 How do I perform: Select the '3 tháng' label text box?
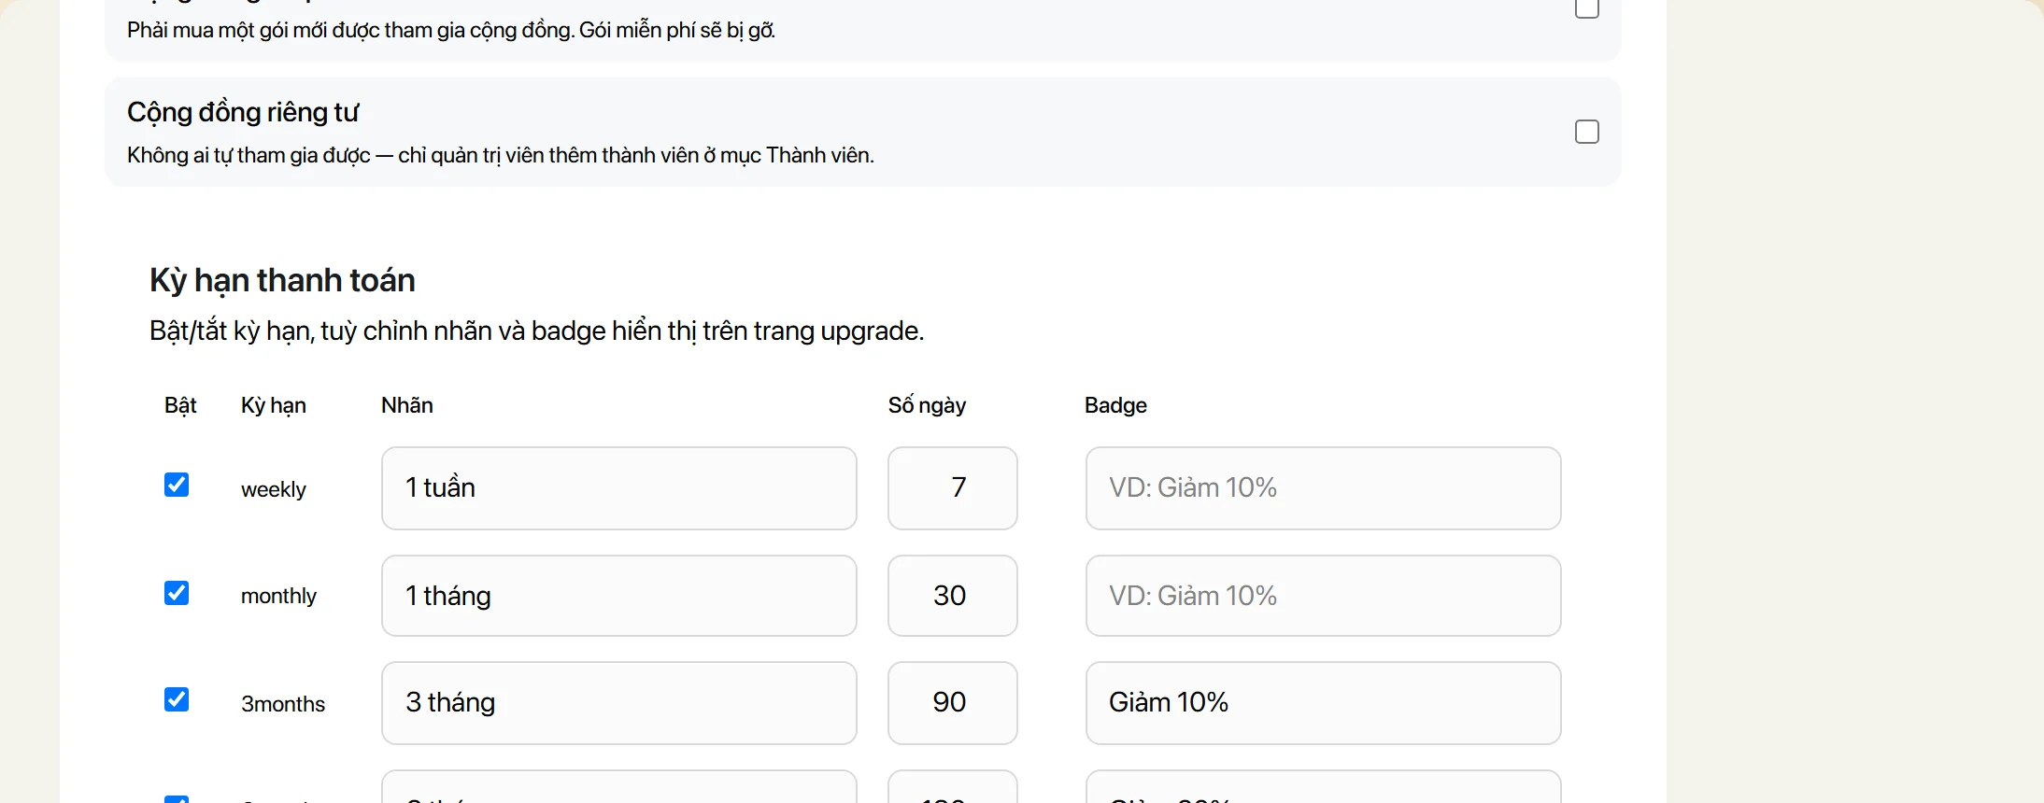click(618, 703)
